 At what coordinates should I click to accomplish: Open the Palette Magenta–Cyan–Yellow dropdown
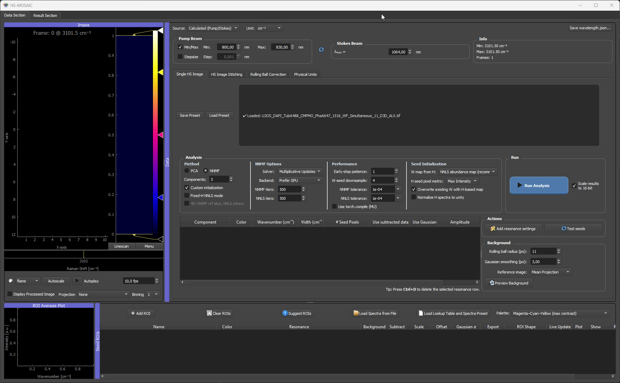tap(560, 313)
